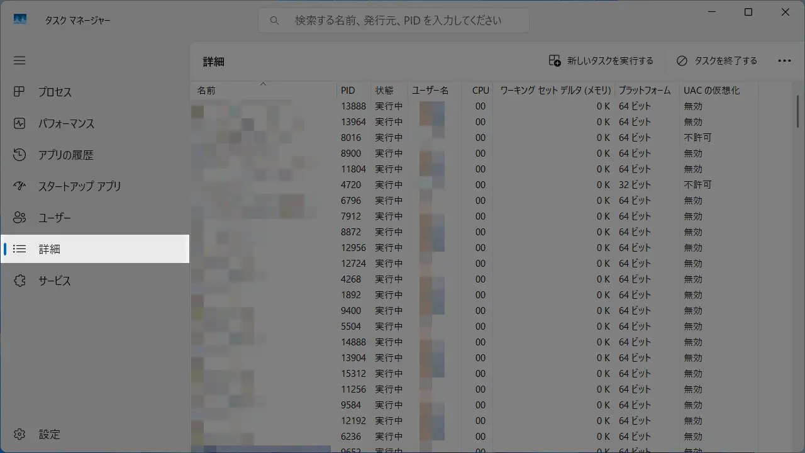This screenshot has height=453, width=805.
Task: Open アプリの履歴 app history page
Action: click(x=65, y=155)
